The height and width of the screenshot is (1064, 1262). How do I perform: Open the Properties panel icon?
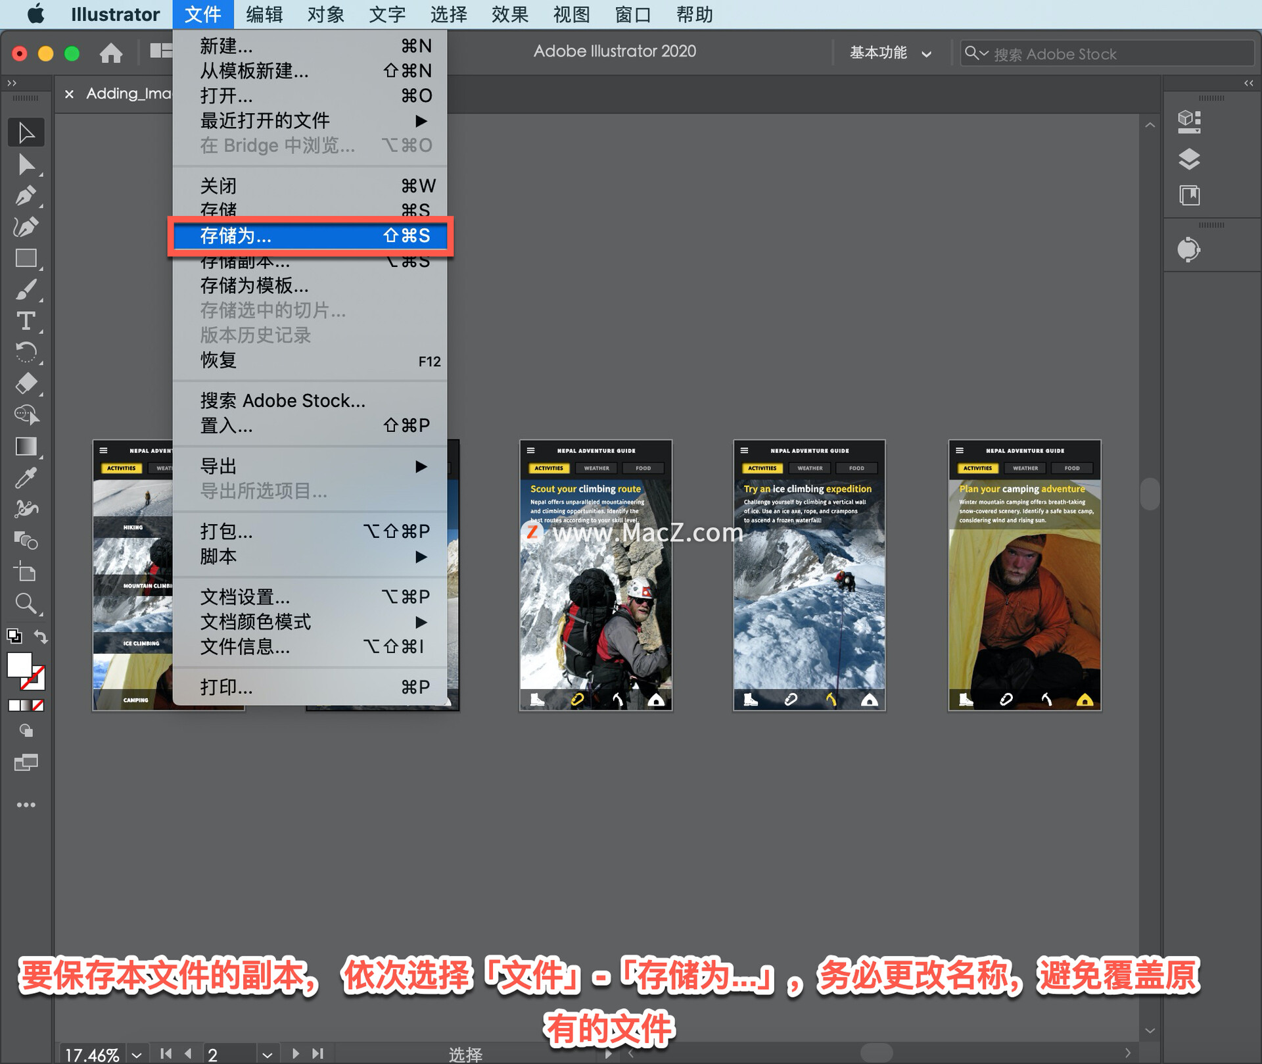1189,122
